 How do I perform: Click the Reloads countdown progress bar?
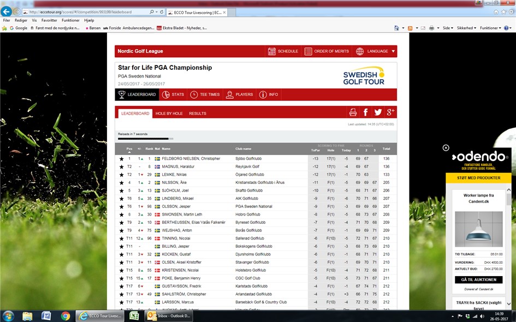(x=145, y=139)
